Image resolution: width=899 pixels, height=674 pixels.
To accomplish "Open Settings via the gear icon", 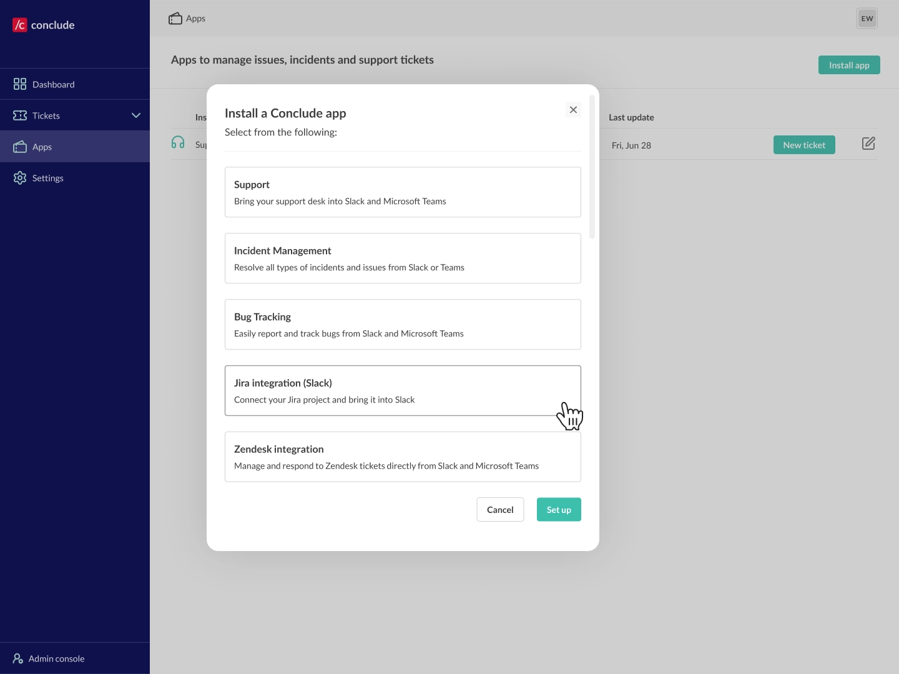I will tap(21, 178).
